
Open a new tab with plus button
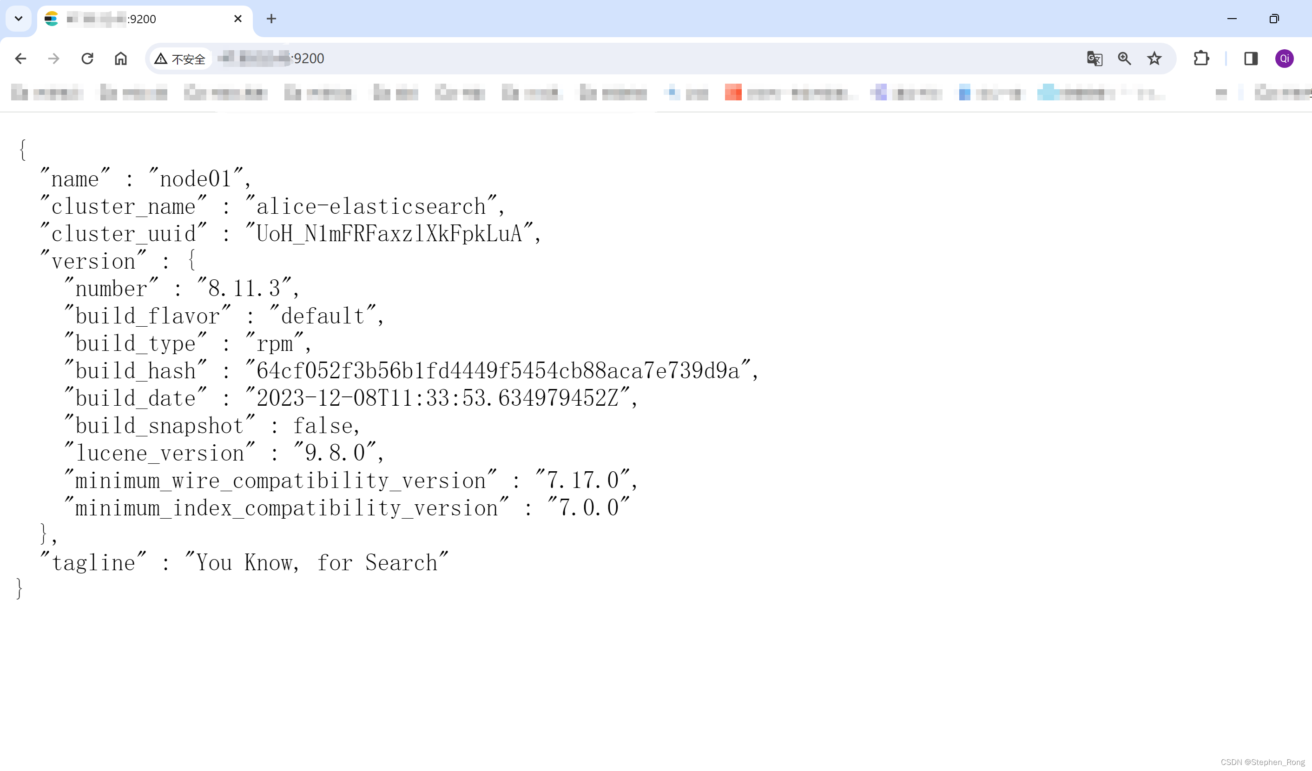point(271,19)
